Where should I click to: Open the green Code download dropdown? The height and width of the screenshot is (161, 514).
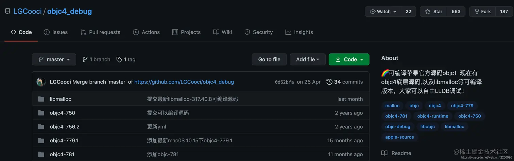[x=349, y=59]
